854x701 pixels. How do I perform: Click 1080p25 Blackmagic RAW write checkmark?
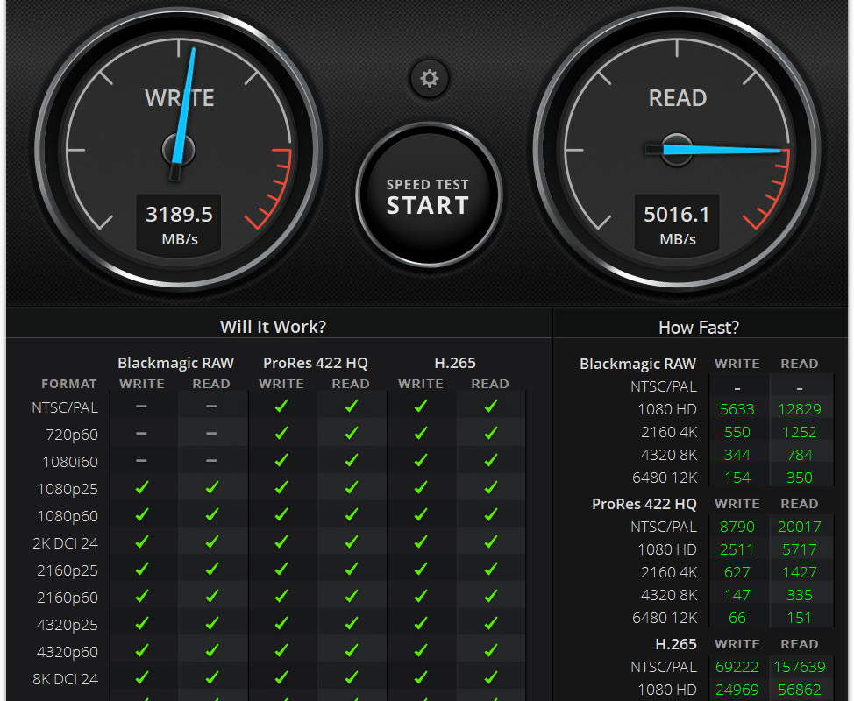(x=142, y=488)
